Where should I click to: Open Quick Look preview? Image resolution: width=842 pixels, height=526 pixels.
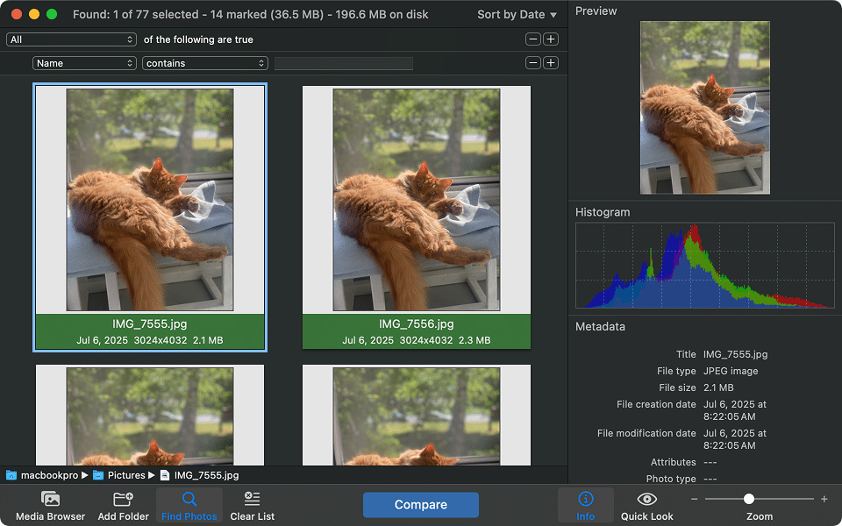pyautogui.click(x=646, y=506)
